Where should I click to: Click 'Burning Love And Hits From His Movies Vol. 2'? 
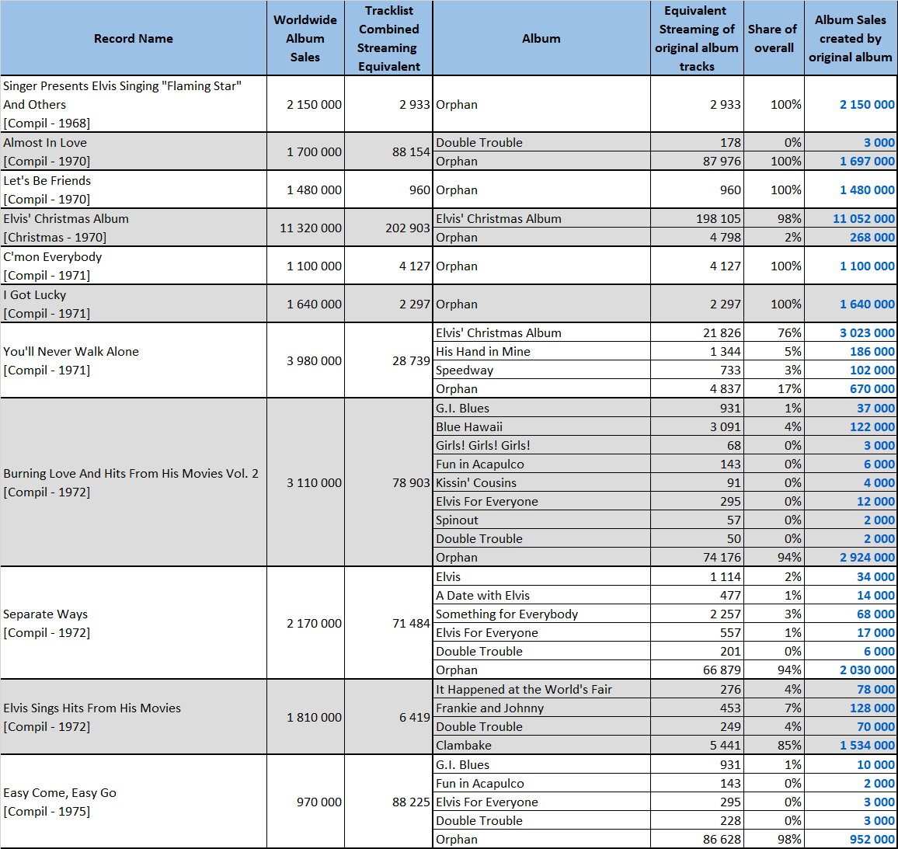[x=134, y=482]
